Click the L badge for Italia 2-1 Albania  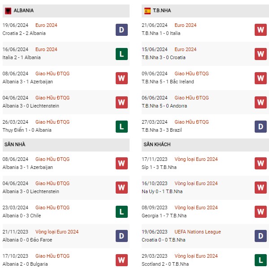coord(121,54)
